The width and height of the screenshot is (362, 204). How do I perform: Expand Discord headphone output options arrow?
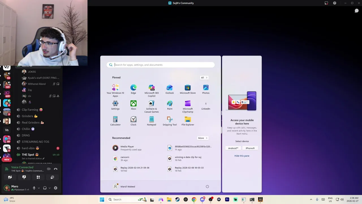tap(49, 188)
